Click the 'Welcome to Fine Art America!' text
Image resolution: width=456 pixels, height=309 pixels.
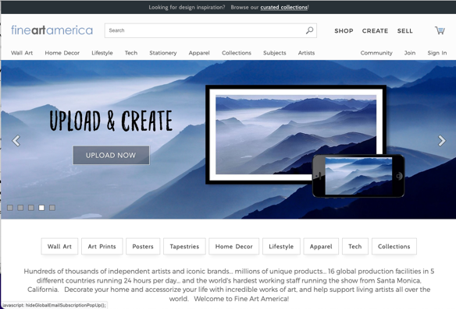(x=241, y=299)
